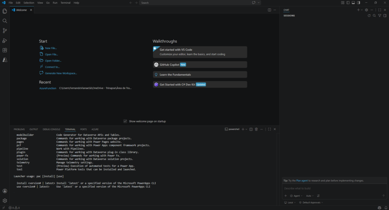The height and width of the screenshot is (210, 389).
Task: Open the Chat panel More Actions ellipsis
Action: (372, 10)
